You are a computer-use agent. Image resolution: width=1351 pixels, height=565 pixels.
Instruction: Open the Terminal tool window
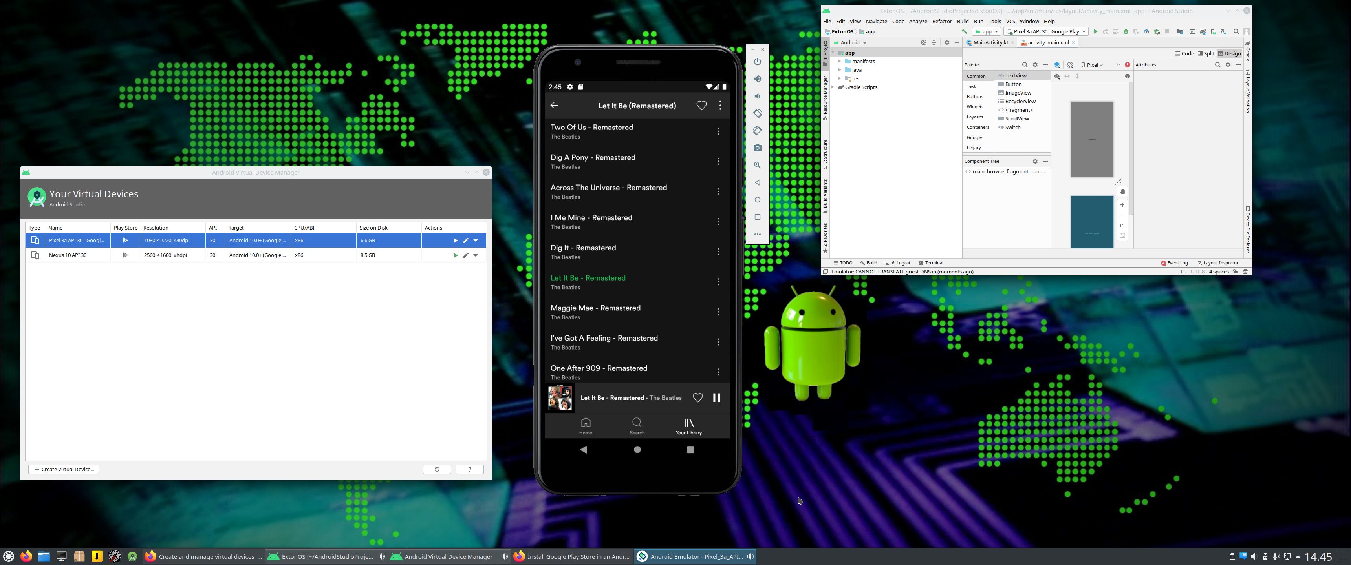pos(931,263)
